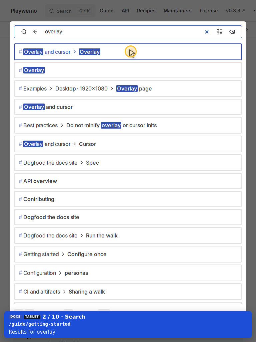The width and height of the screenshot is (256, 342).
Task: Click the Playwemo site title
Action: coord(24,11)
